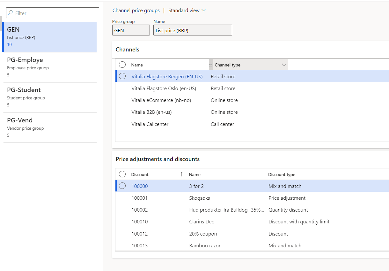The width and height of the screenshot is (389, 271).
Task: Select the PG-Employe price group
Action: [49, 67]
